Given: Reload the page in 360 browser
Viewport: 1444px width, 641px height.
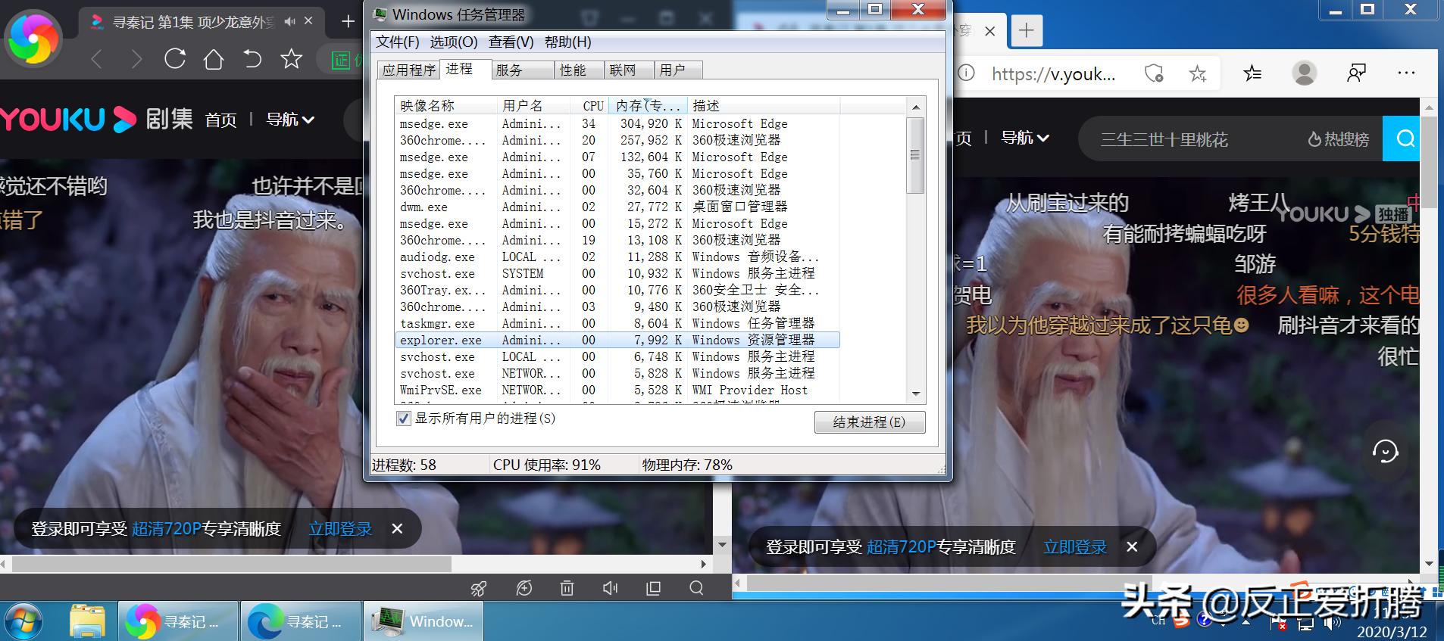Looking at the screenshot, I should coord(175,58).
